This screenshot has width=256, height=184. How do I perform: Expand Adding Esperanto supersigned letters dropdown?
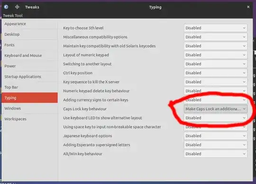pos(216,145)
